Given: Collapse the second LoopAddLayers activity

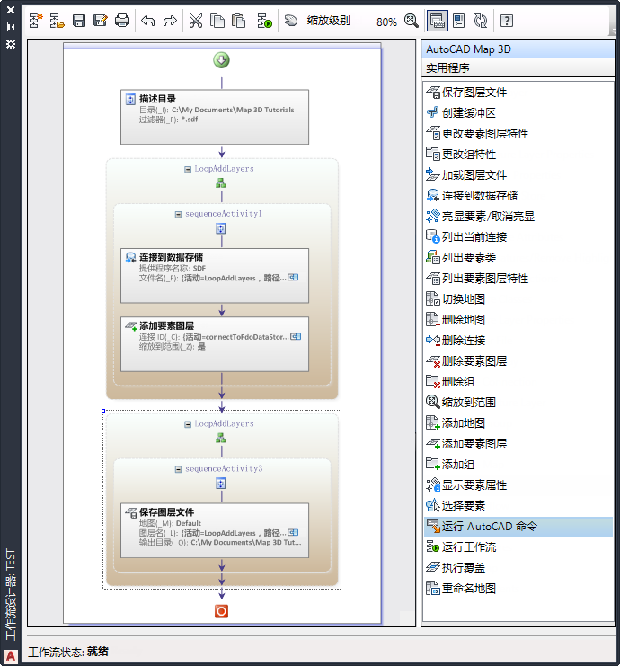Looking at the screenshot, I should click(187, 425).
